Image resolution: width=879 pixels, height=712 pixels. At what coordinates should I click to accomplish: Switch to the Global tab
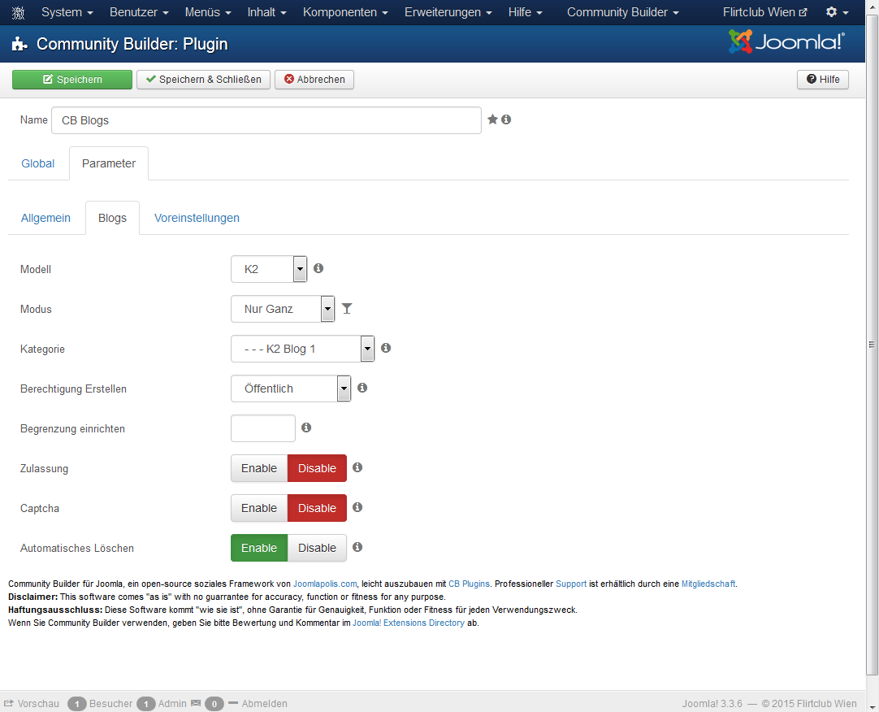click(x=38, y=163)
